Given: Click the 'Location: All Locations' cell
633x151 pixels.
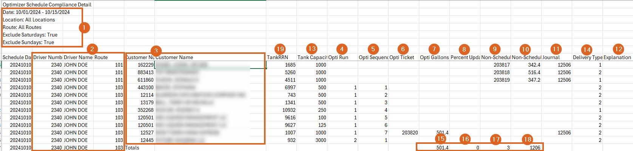Looking at the screenshot, I should [29, 20].
